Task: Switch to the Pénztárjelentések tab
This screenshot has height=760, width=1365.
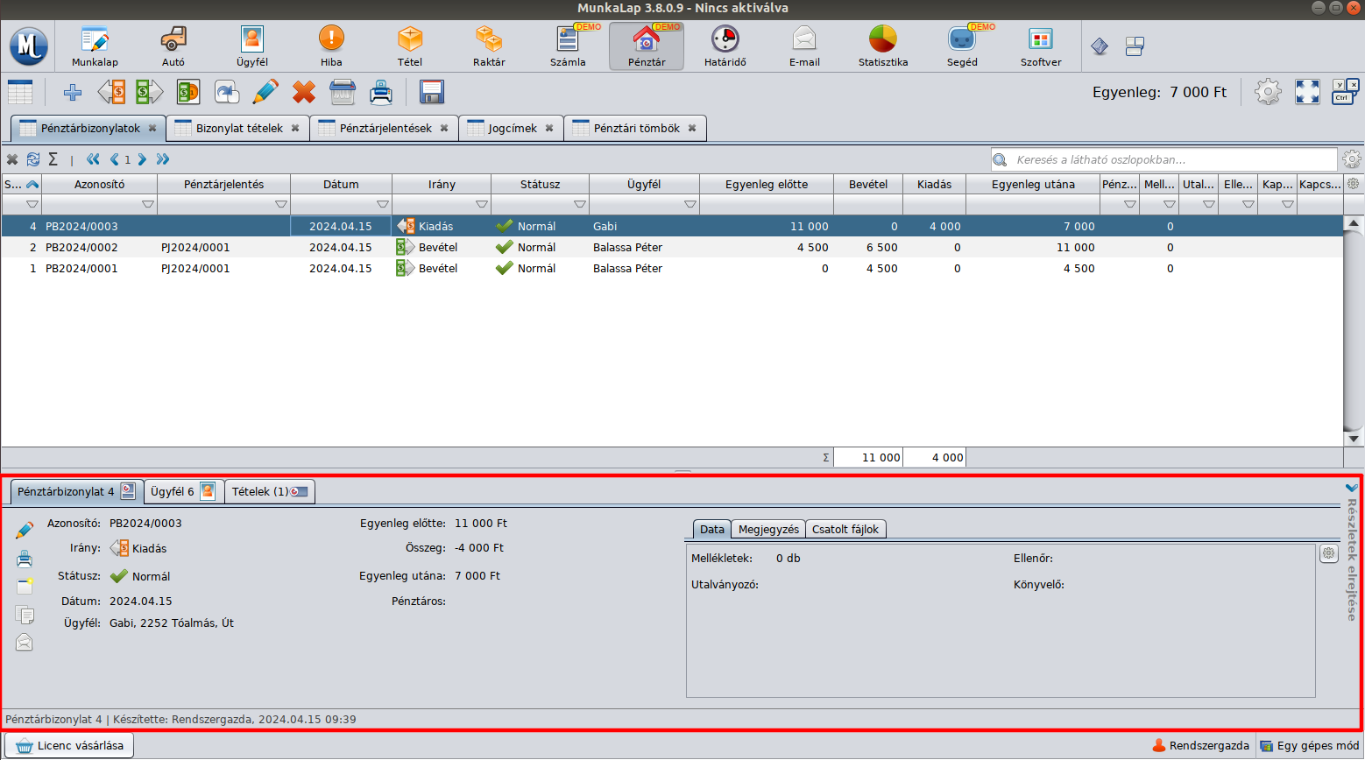Action: pos(385,128)
